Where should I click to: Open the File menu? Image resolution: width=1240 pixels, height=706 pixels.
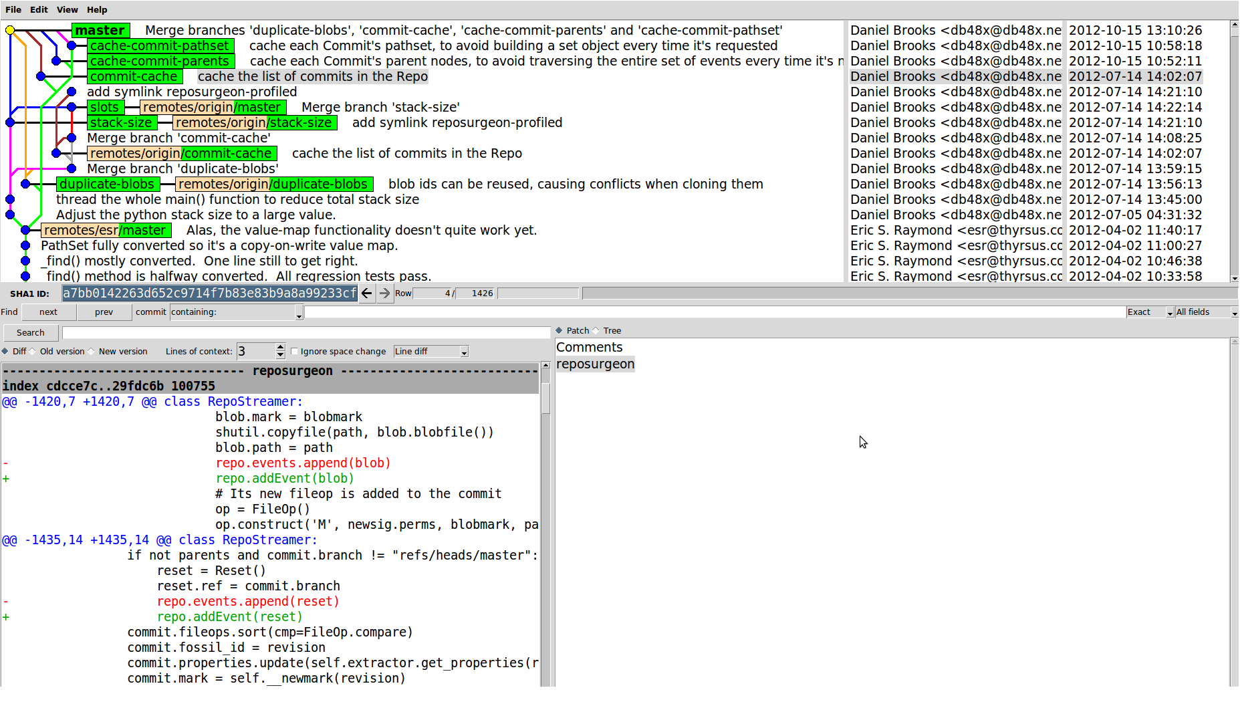(13, 9)
